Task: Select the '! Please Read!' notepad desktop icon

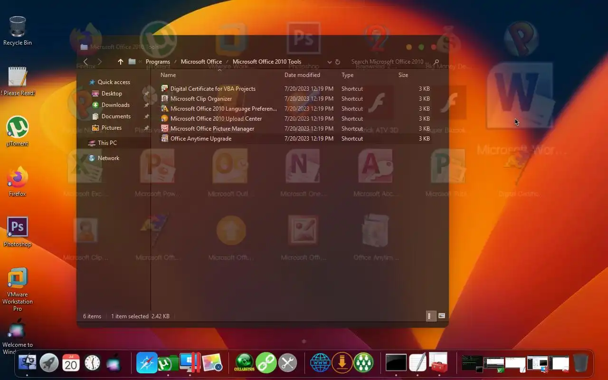Action: pos(18,81)
